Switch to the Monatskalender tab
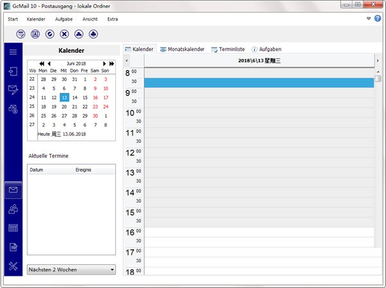 click(x=182, y=50)
